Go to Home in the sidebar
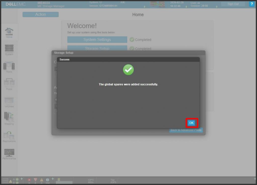 pos(9,33)
